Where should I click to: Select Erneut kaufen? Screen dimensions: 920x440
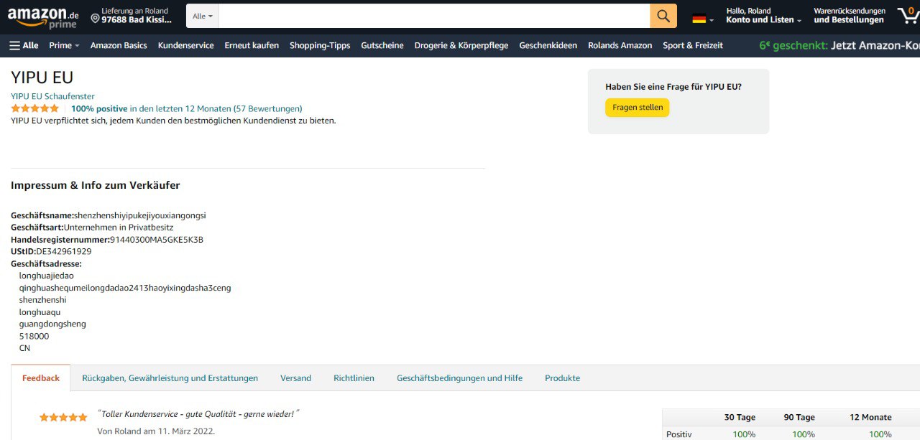pyautogui.click(x=252, y=45)
